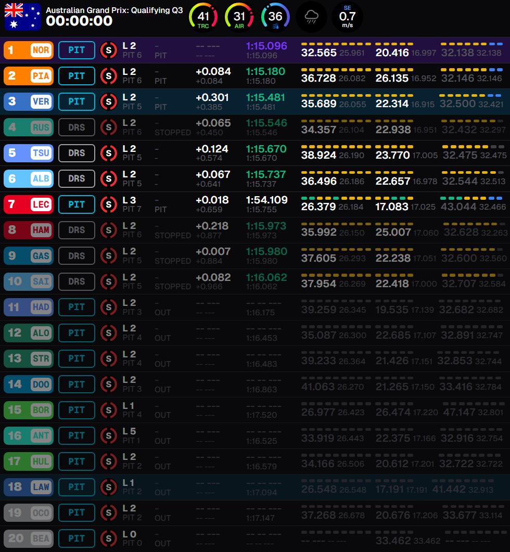510x552 pixels.
Task: Click the soft tyre icon for BEA
Action: (x=108, y=538)
